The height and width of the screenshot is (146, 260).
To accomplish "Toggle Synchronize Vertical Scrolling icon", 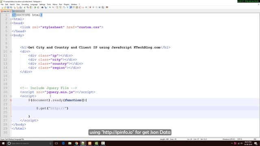I will [x=57, y=7].
